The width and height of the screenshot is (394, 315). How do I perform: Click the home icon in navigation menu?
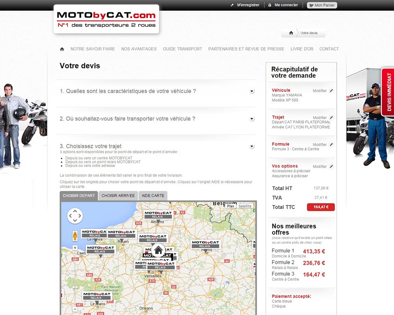[62, 49]
